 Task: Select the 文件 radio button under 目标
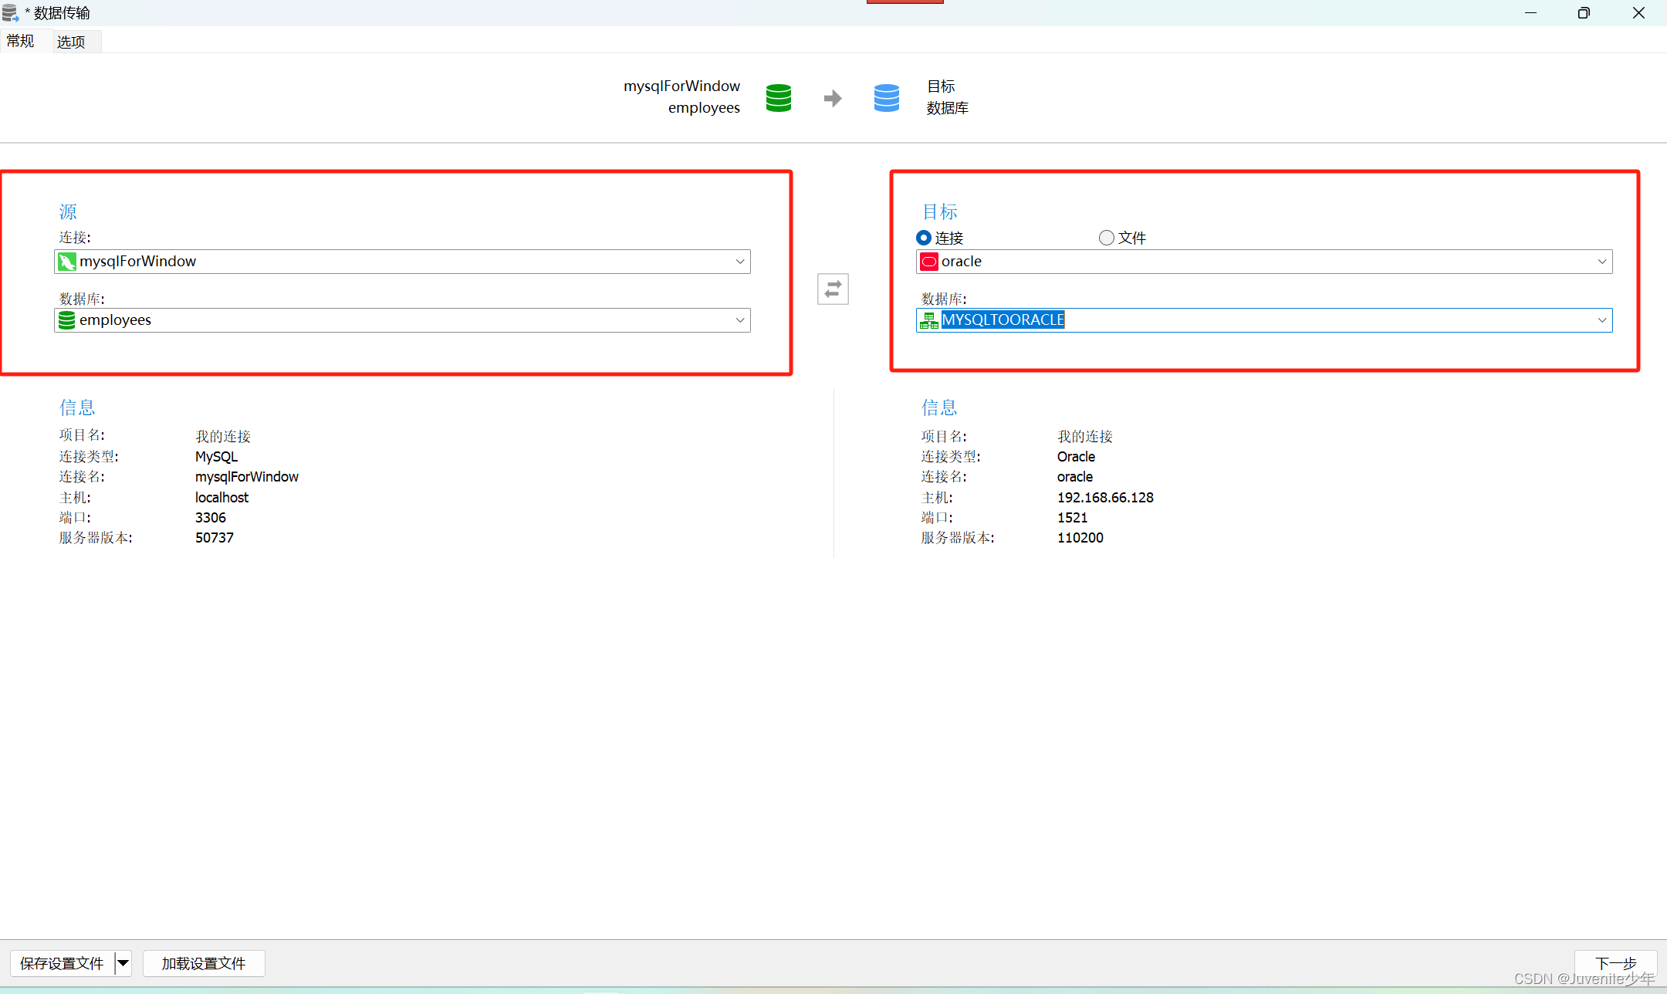click(1107, 238)
